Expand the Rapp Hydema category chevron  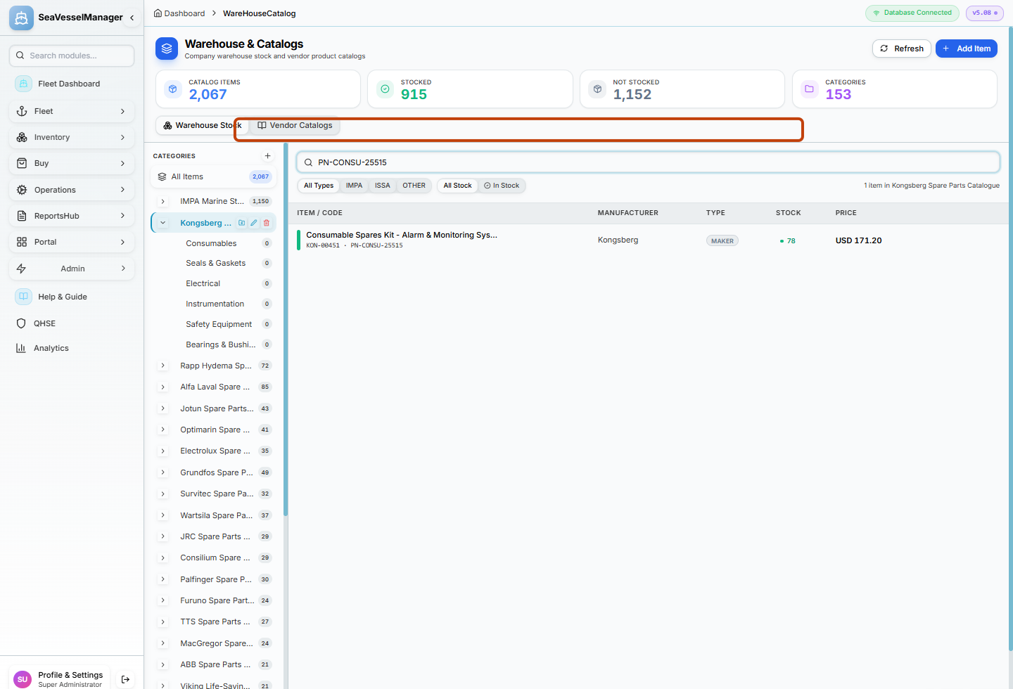(x=163, y=366)
